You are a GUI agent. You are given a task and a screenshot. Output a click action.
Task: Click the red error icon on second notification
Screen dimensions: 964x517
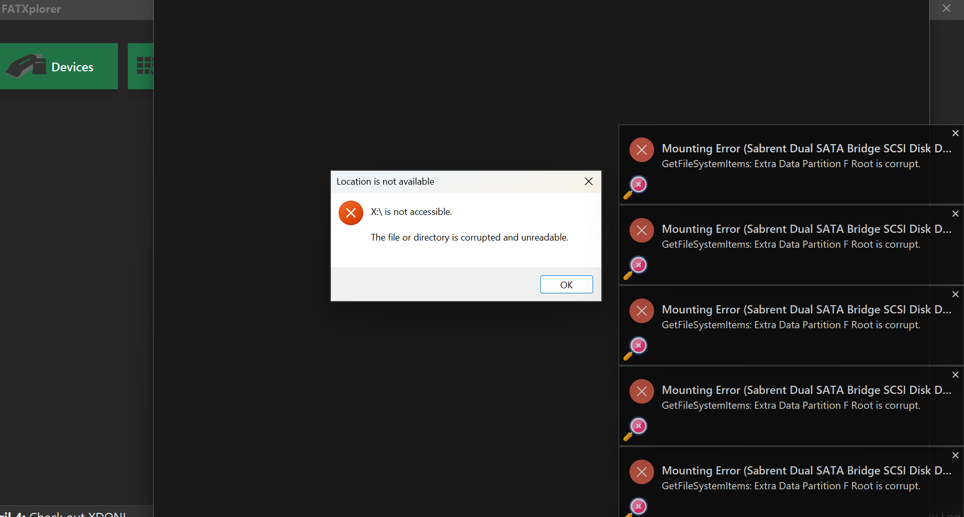(642, 230)
